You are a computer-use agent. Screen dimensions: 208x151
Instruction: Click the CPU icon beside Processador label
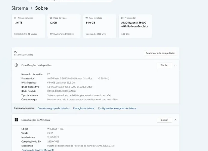(122, 18)
